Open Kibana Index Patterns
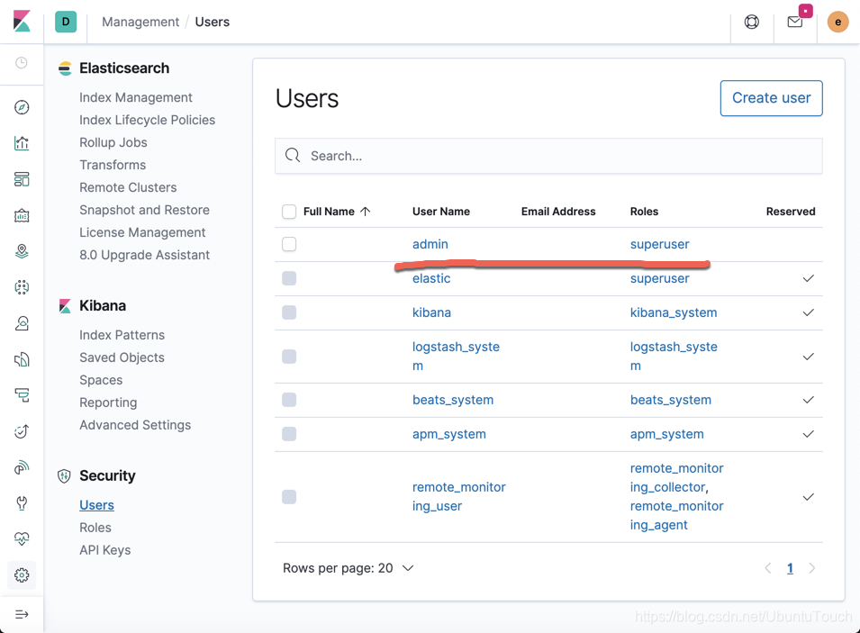 [x=122, y=335]
